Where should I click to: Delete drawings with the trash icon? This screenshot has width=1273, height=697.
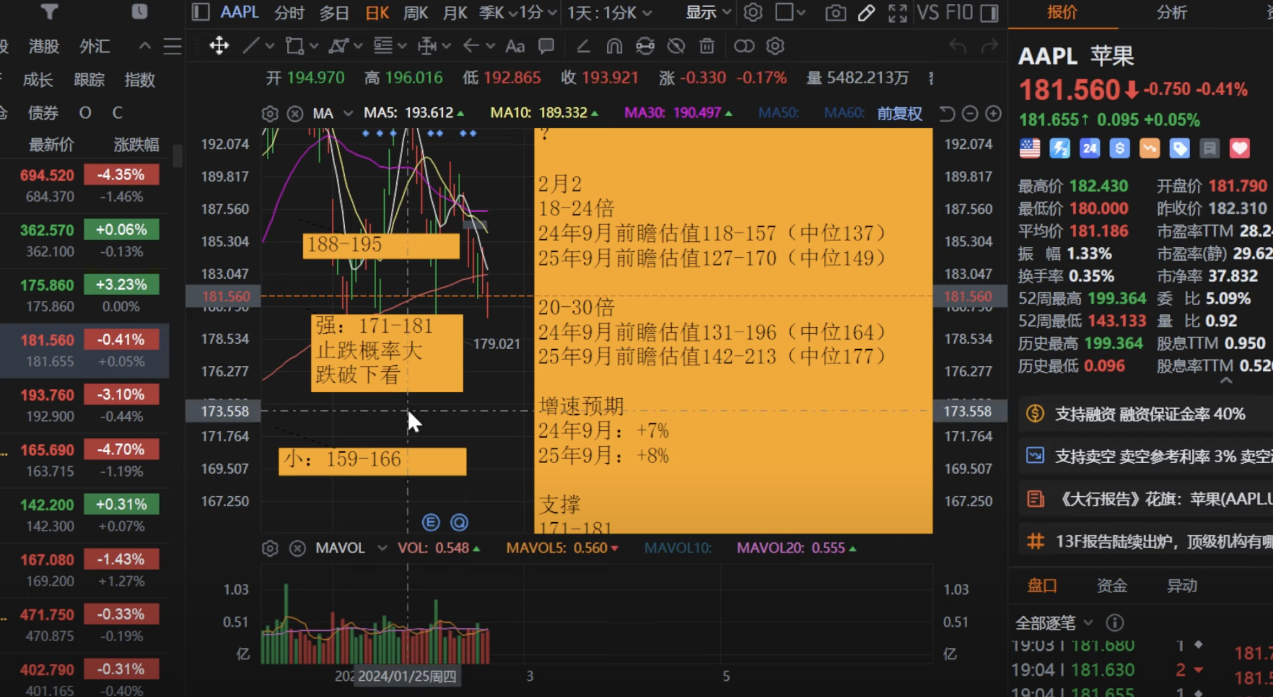(x=707, y=46)
